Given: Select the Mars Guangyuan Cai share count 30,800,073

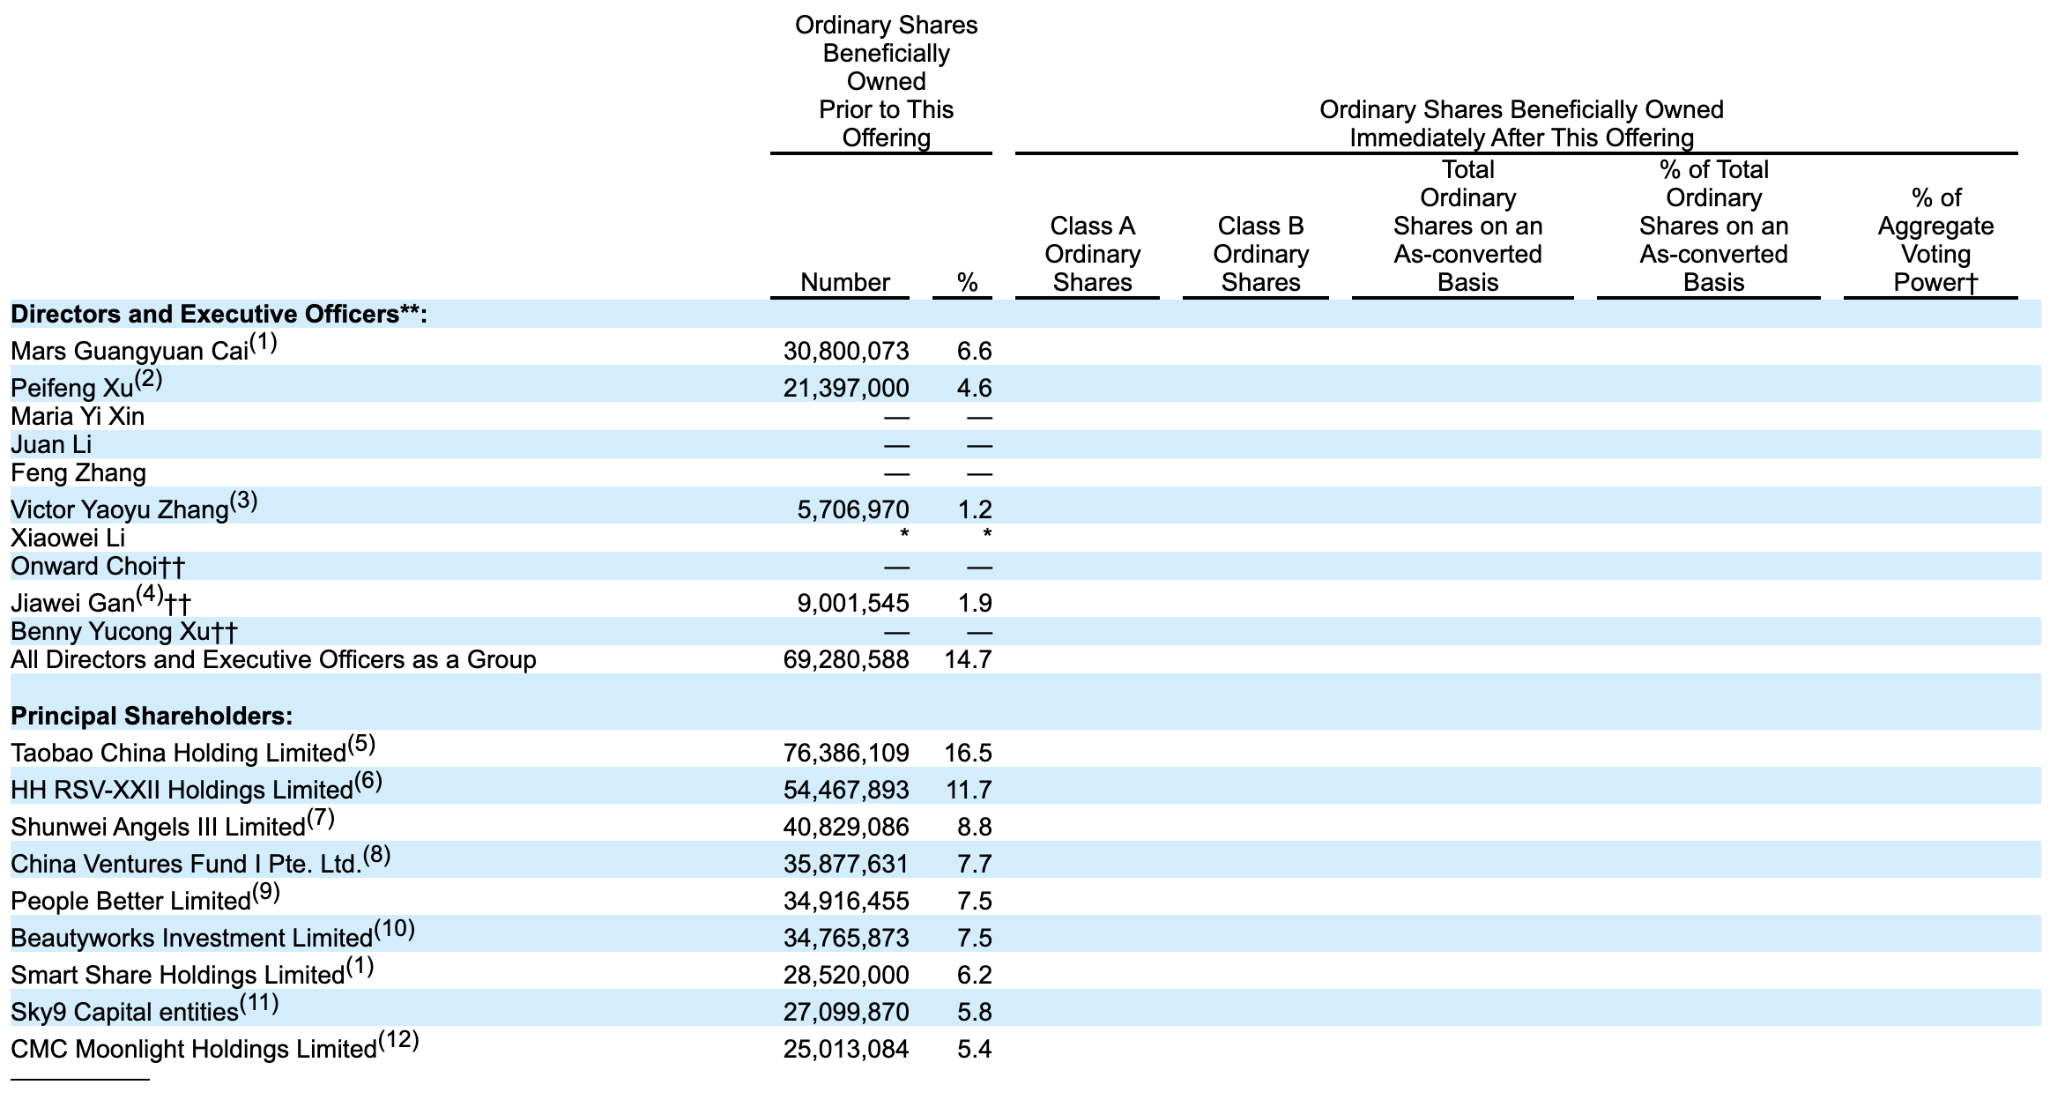Looking at the screenshot, I should 845,352.
